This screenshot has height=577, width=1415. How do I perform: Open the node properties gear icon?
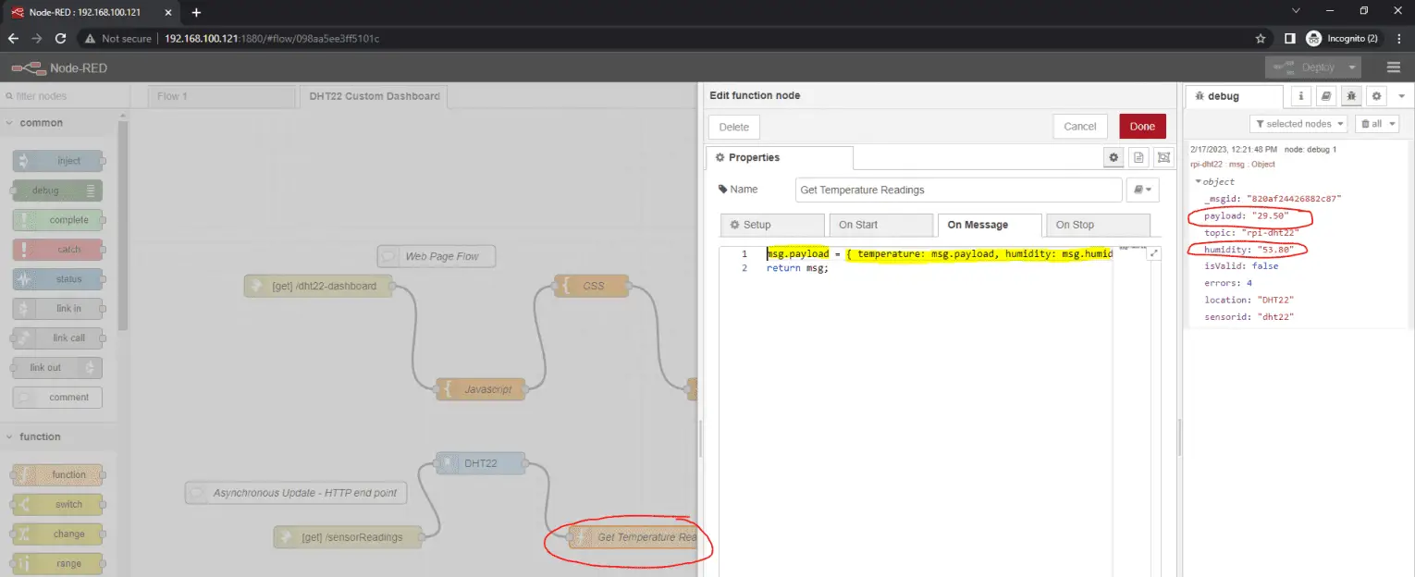tap(1114, 158)
